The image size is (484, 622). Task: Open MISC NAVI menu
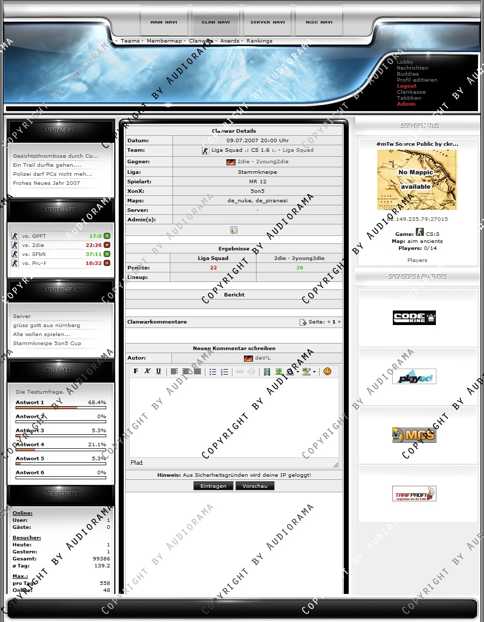pos(319,22)
